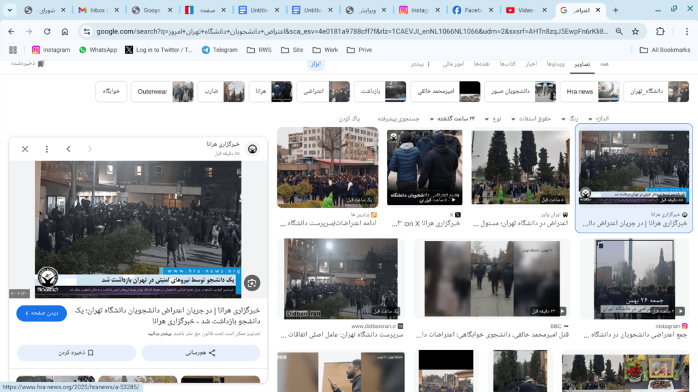Open the WhatsApp bookmark
The image size is (698, 392).
coord(98,50)
